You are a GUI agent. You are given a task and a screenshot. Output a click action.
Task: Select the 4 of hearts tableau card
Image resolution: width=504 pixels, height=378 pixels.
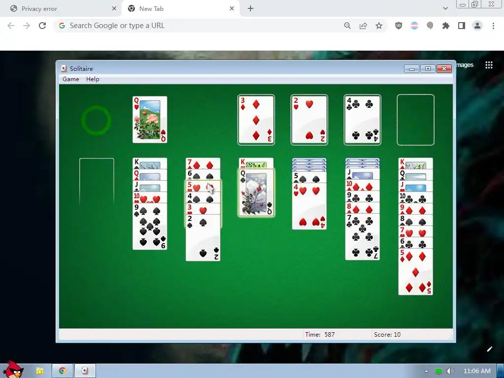309,206
